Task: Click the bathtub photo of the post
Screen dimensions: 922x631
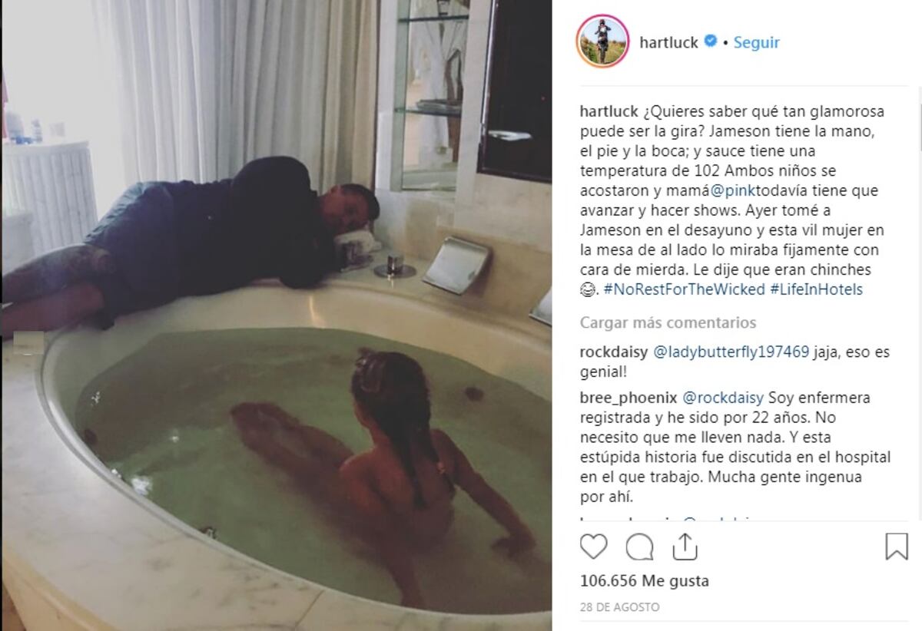Action: coord(276,315)
